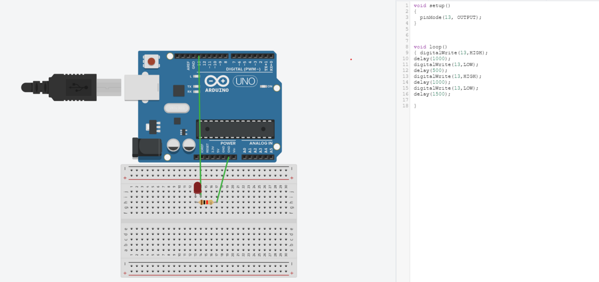Select the red LED on the breadboard
Image resolution: width=599 pixels, height=282 pixels.
pos(197,188)
